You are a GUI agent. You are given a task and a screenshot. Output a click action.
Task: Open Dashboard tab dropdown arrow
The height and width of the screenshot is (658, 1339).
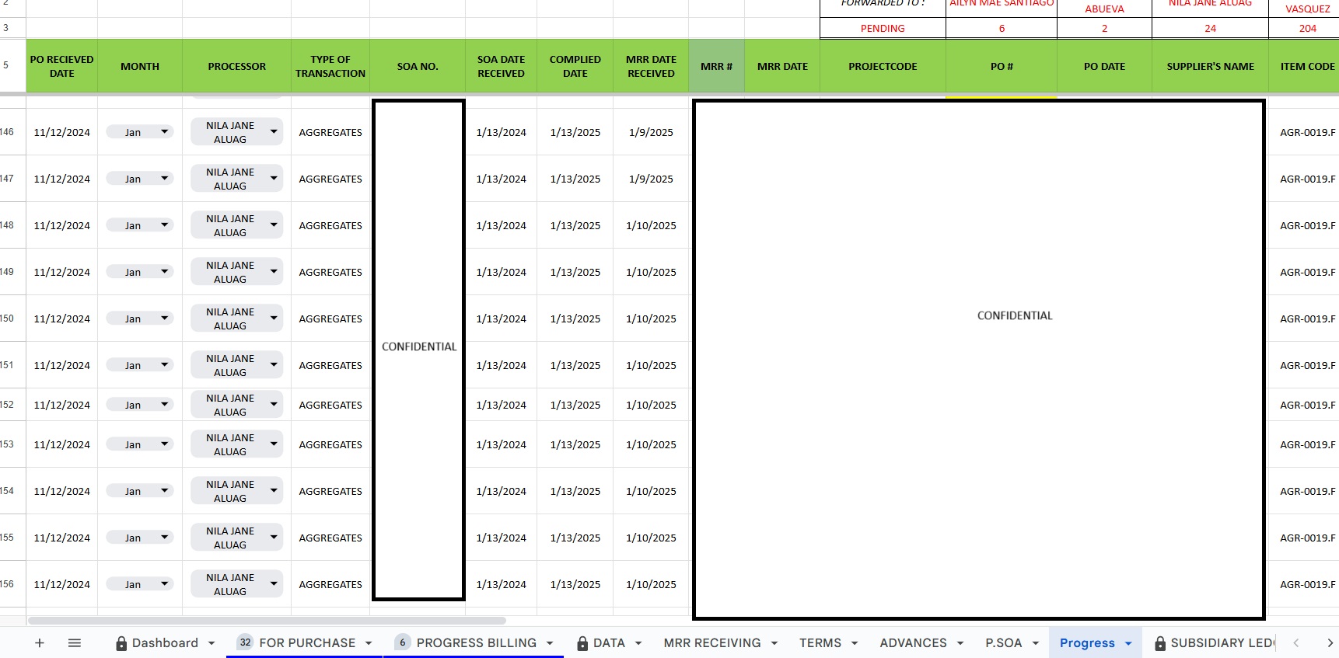pyautogui.click(x=212, y=643)
